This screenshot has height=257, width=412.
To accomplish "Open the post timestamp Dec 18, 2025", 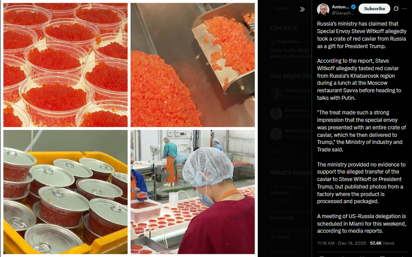I will [341, 243].
